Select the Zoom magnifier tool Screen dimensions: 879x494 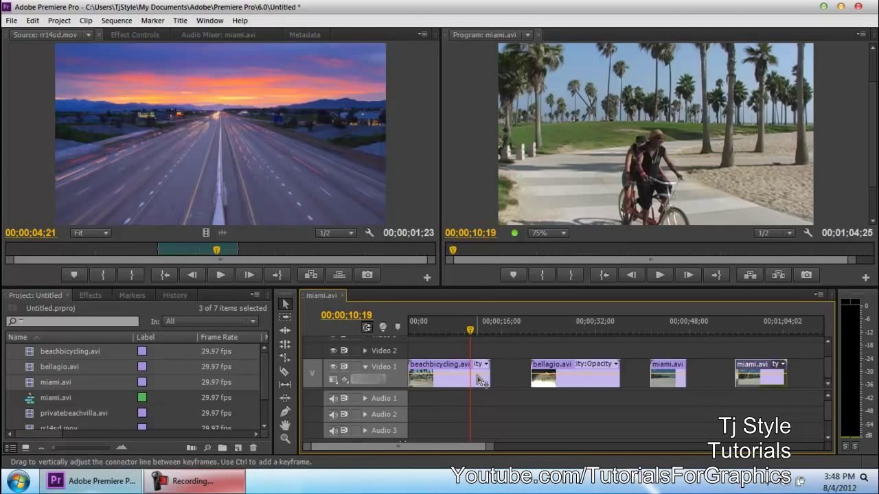tap(286, 438)
